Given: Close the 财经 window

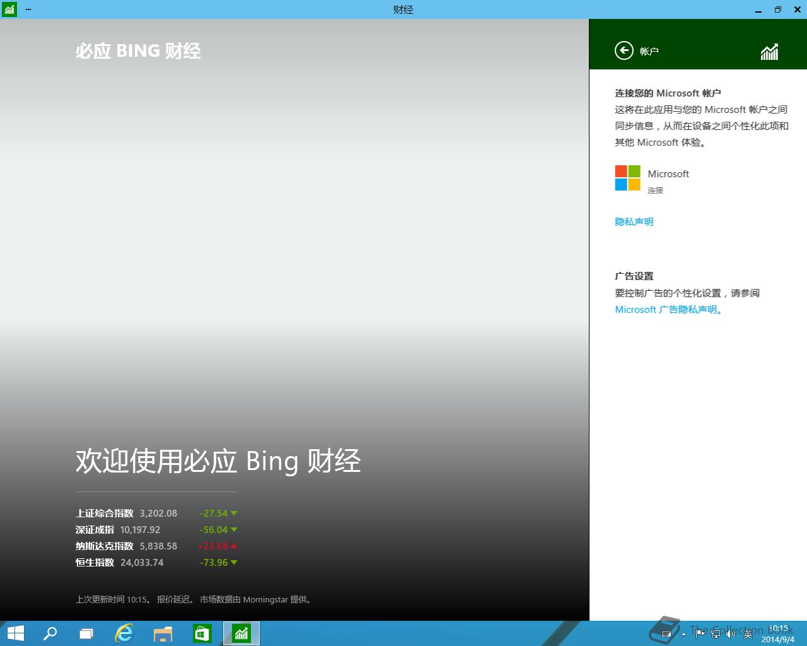Looking at the screenshot, I should click(x=796, y=9).
